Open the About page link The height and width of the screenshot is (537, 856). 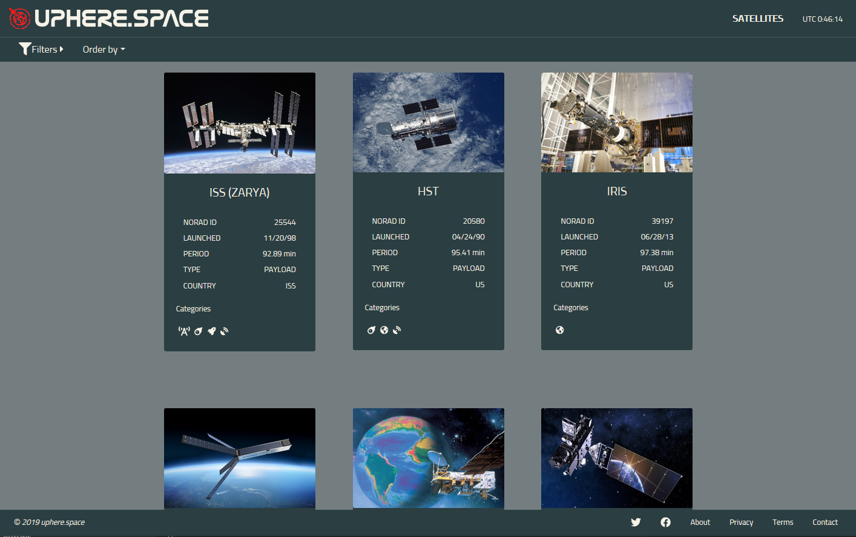click(x=700, y=522)
